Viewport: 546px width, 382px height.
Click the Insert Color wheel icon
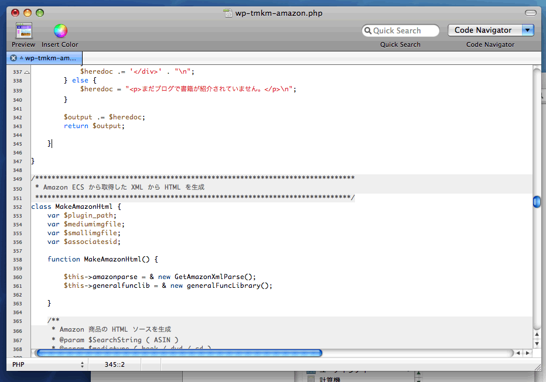pyautogui.click(x=60, y=31)
